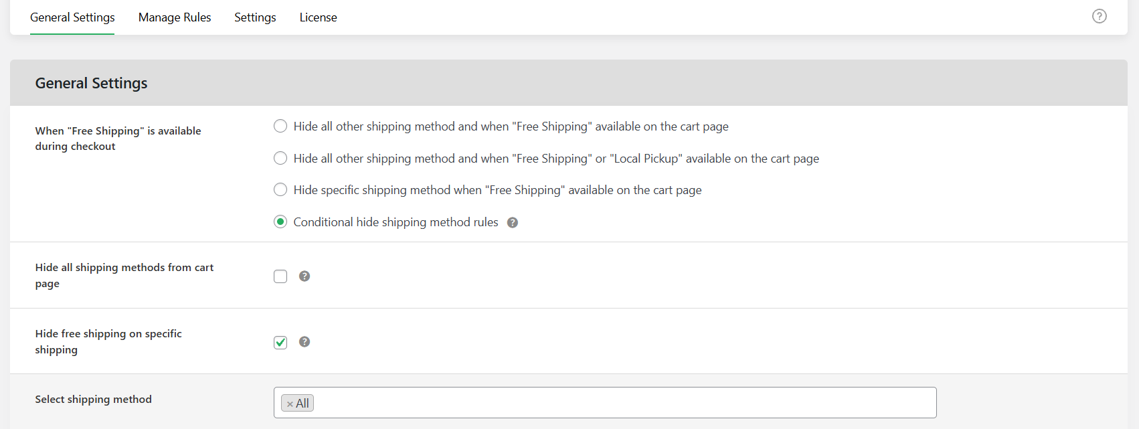This screenshot has height=429, width=1139.
Task: Click help icon beside hide free shipping checkbox
Action: click(x=304, y=342)
